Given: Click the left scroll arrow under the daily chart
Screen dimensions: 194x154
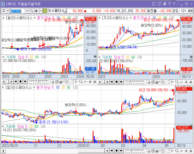Looking at the screenshot, I should pyautogui.click(x=3, y=151).
